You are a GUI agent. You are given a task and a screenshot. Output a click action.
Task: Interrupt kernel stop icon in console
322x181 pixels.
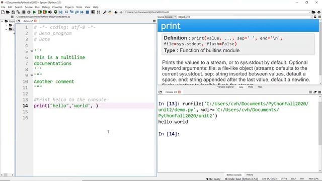click(310, 92)
